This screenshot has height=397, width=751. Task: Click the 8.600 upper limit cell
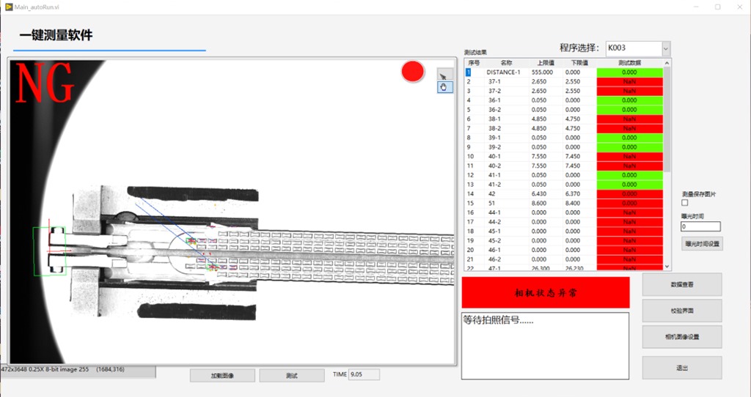539,204
